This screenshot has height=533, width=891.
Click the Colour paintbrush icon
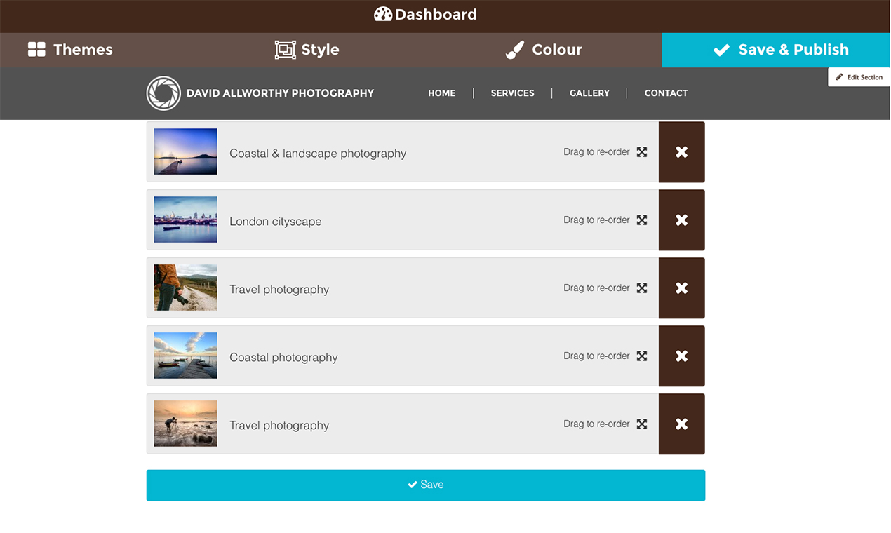(x=515, y=49)
